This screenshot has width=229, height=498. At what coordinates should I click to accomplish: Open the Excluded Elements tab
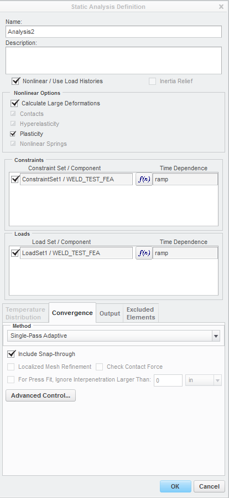coord(140,313)
